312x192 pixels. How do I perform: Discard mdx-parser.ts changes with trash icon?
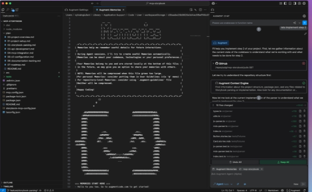click(x=304, y=126)
